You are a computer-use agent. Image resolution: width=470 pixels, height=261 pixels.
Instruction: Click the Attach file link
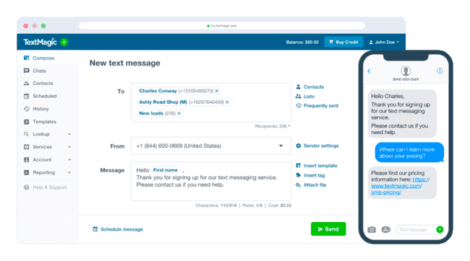[x=315, y=185]
